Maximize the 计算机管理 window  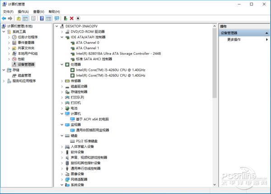(252, 4)
